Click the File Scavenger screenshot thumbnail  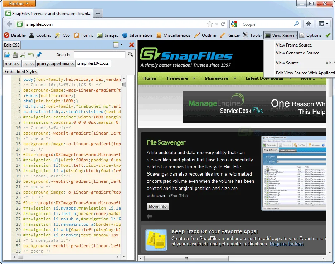[294, 173]
